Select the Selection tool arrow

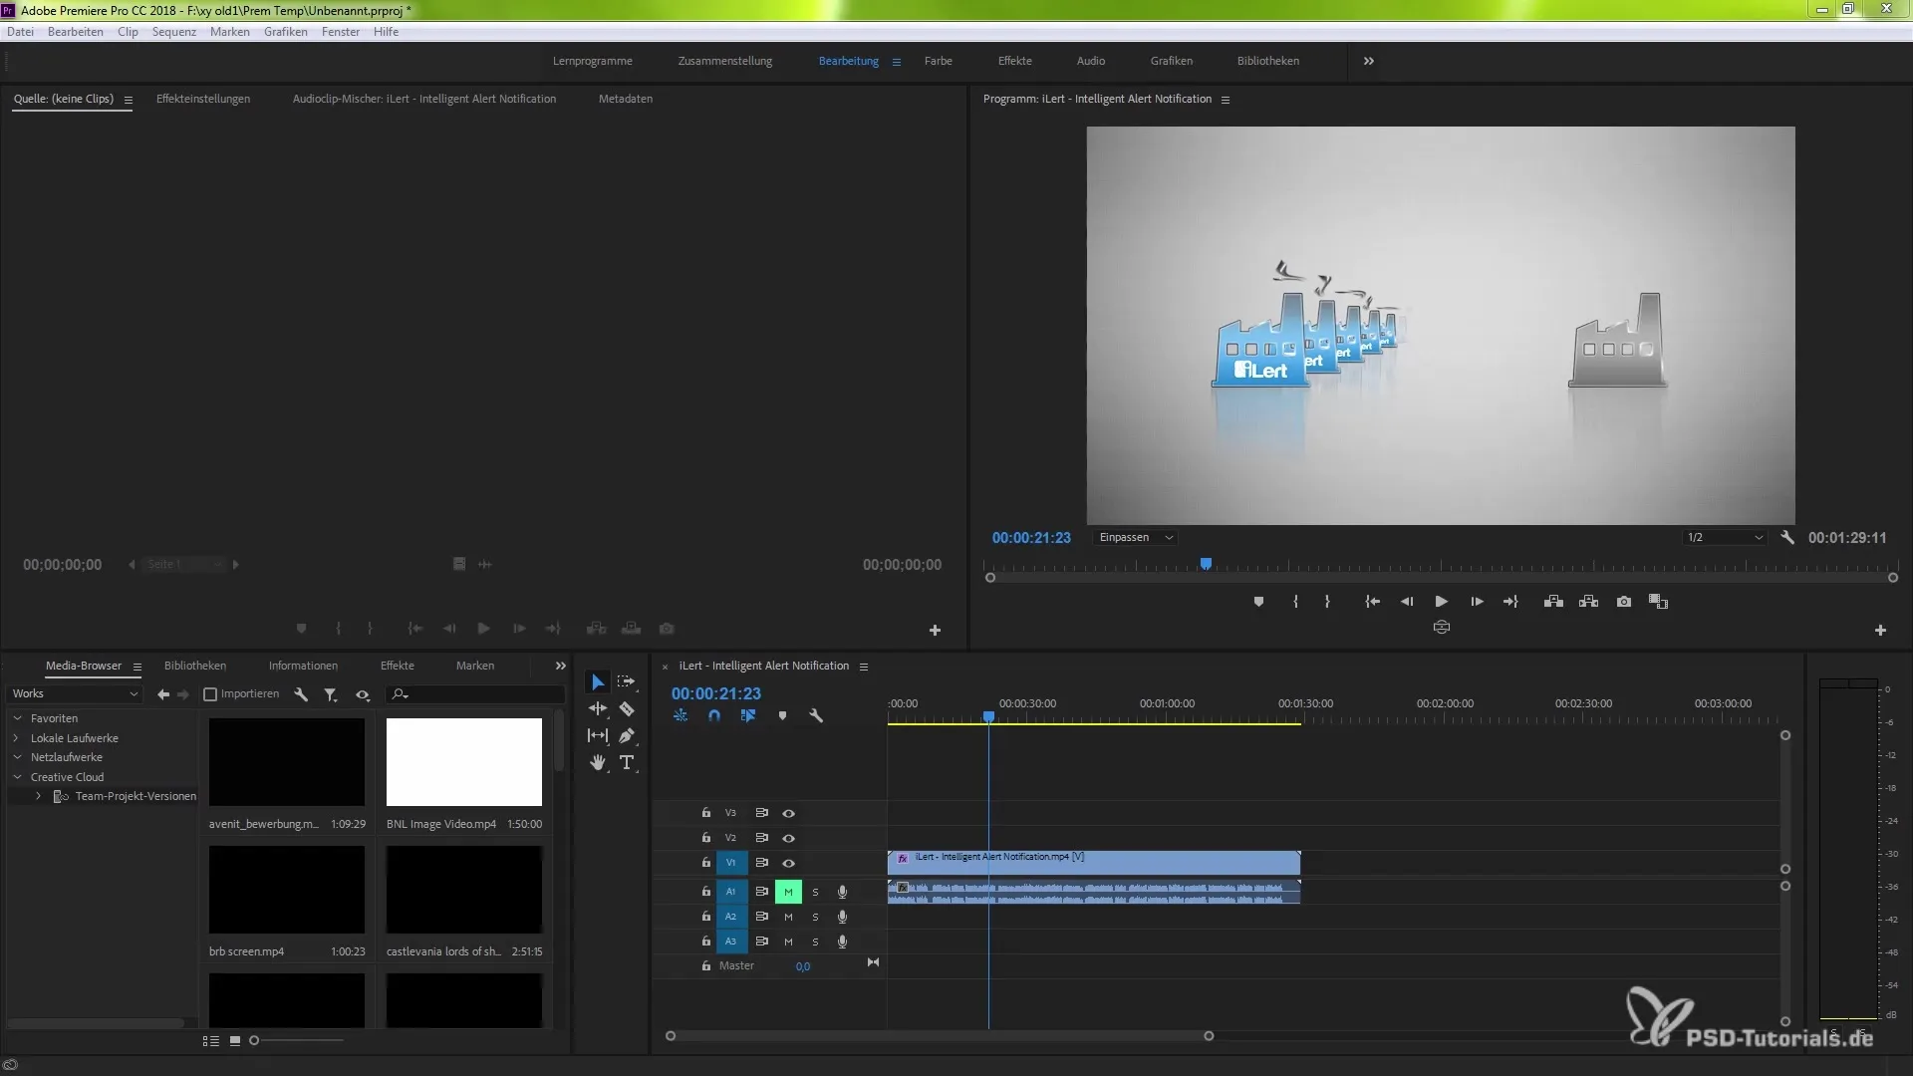pyautogui.click(x=598, y=682)
